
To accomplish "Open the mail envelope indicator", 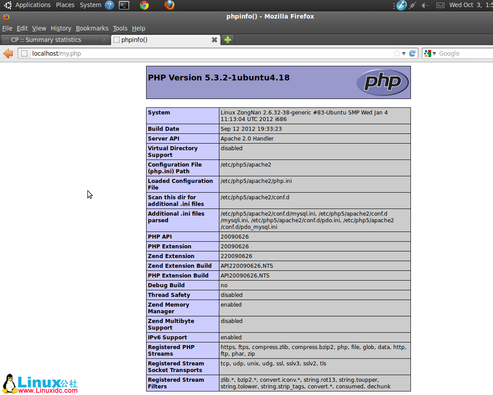I will [x=440, y=5].
